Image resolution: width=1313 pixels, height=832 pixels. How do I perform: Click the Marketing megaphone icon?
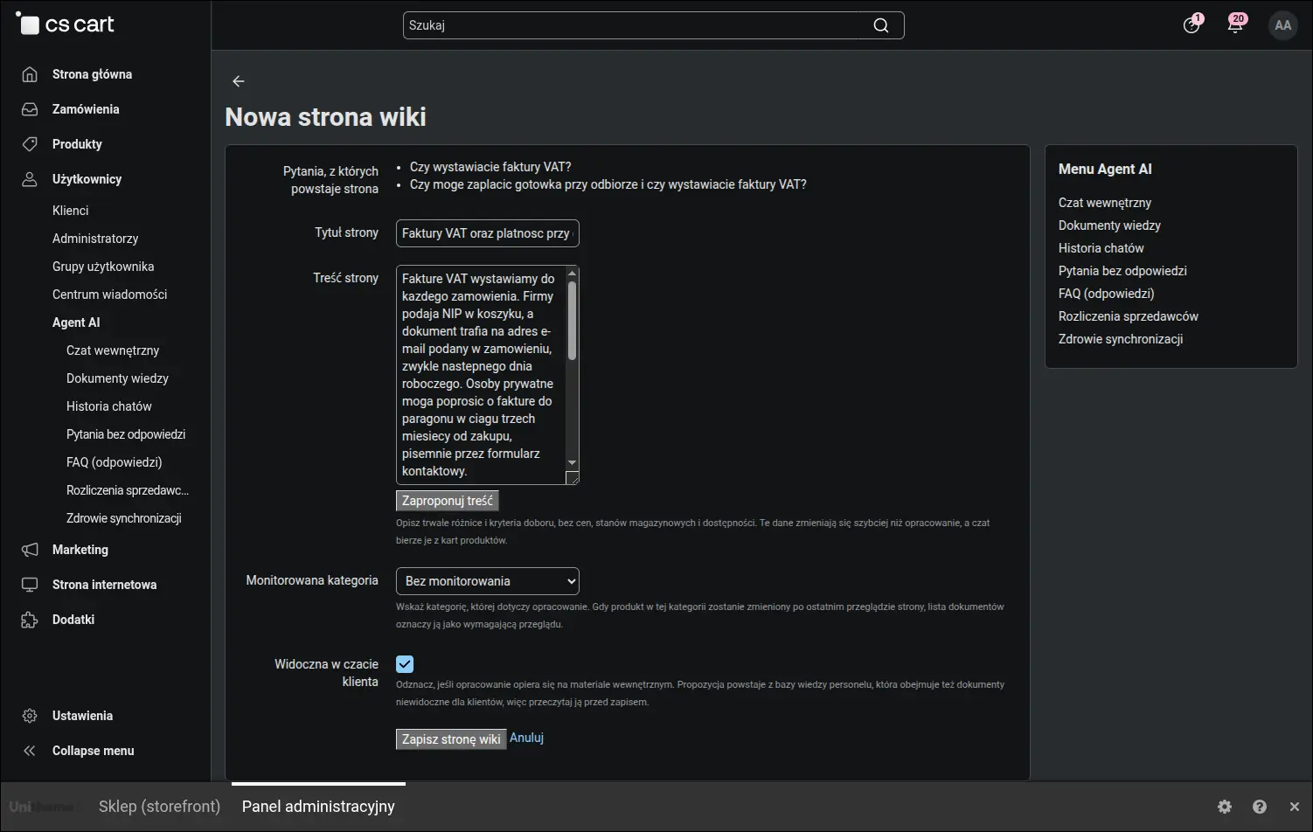30,550
